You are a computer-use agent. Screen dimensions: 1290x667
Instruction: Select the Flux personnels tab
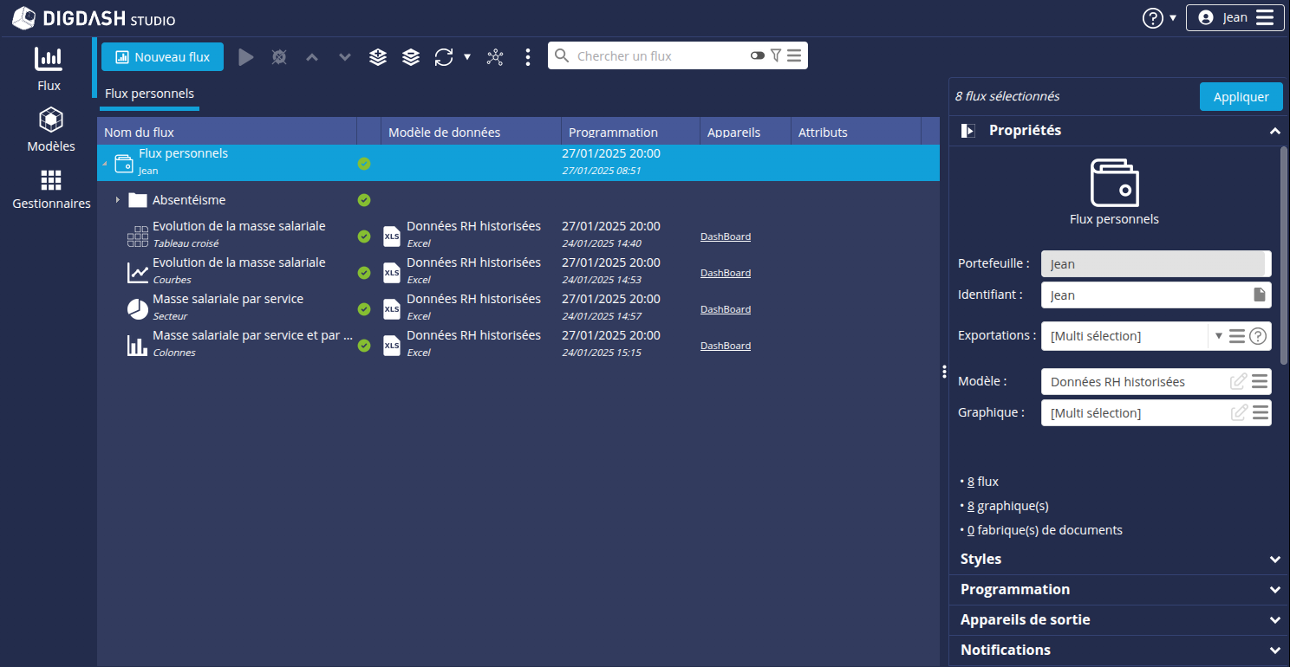149,94
